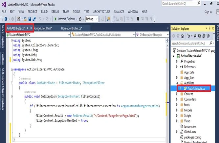Expand the References node
The height and width of the screenshot is (143, 219).
177,67
